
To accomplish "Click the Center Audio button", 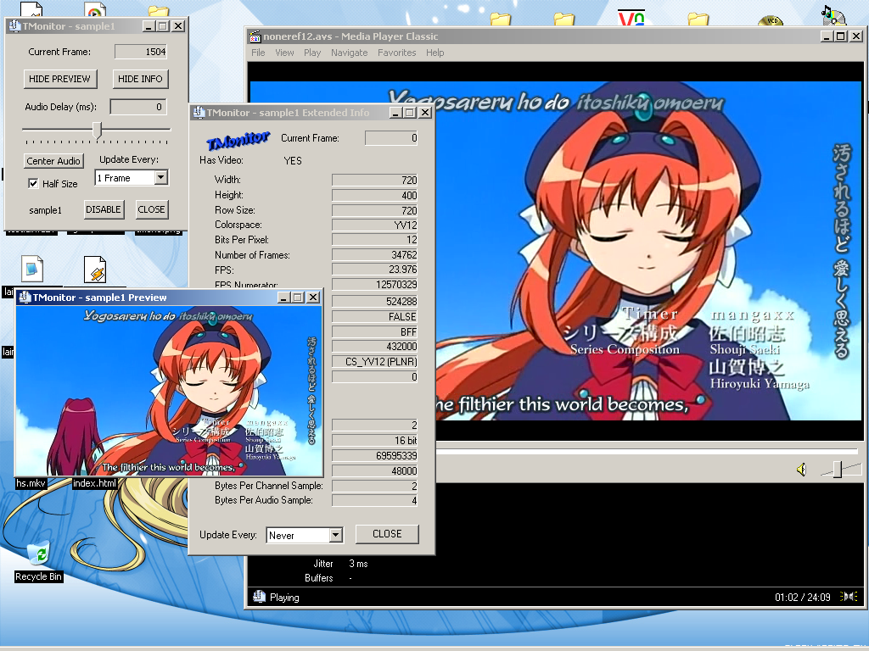I will [53, 161].
